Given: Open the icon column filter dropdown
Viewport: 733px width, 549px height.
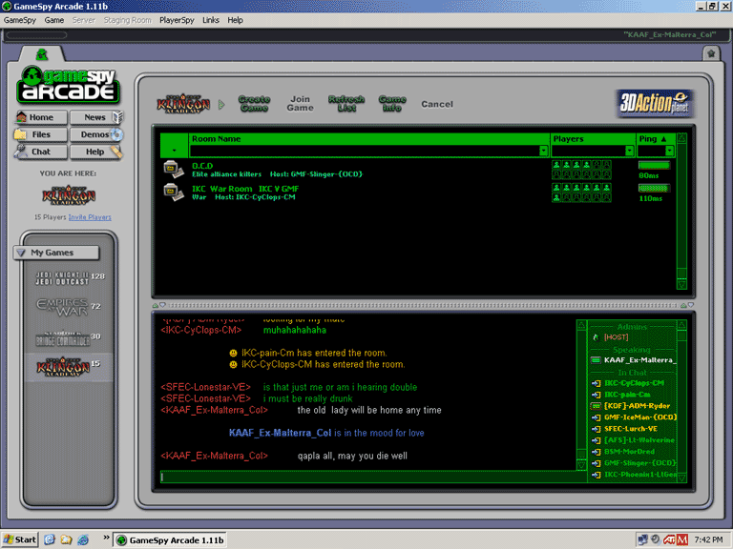Looking at the screenshot, I should click(x=175, y=151).
